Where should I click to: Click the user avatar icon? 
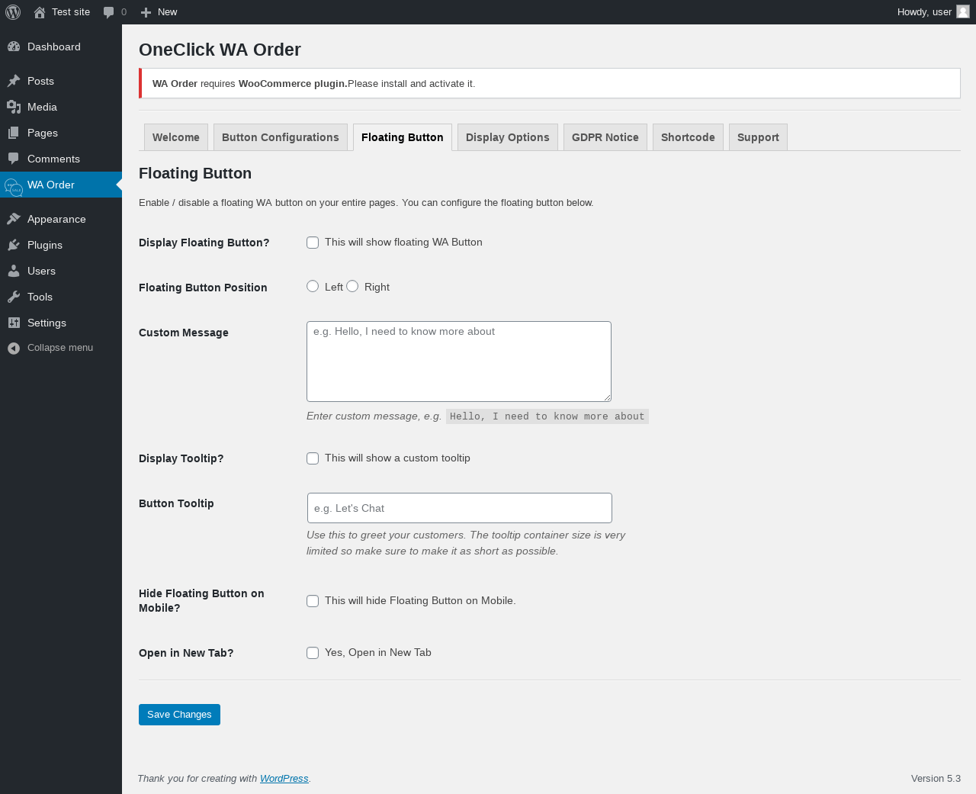pos(963,11)
